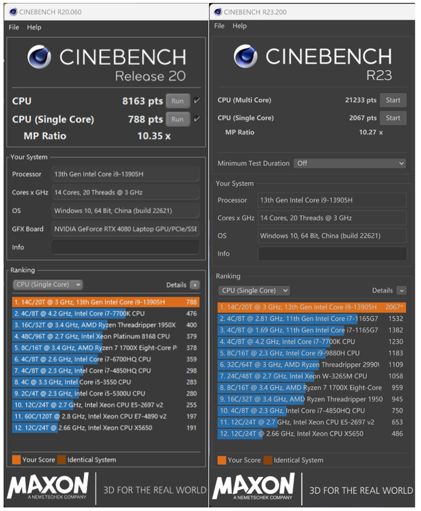Viewport: 421px width, 511px height.
Task: Click the OS field in R23
Action: [332, 236]
